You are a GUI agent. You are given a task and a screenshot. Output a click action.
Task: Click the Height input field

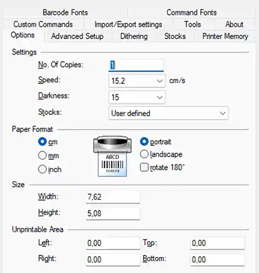[x=113, y=213]
